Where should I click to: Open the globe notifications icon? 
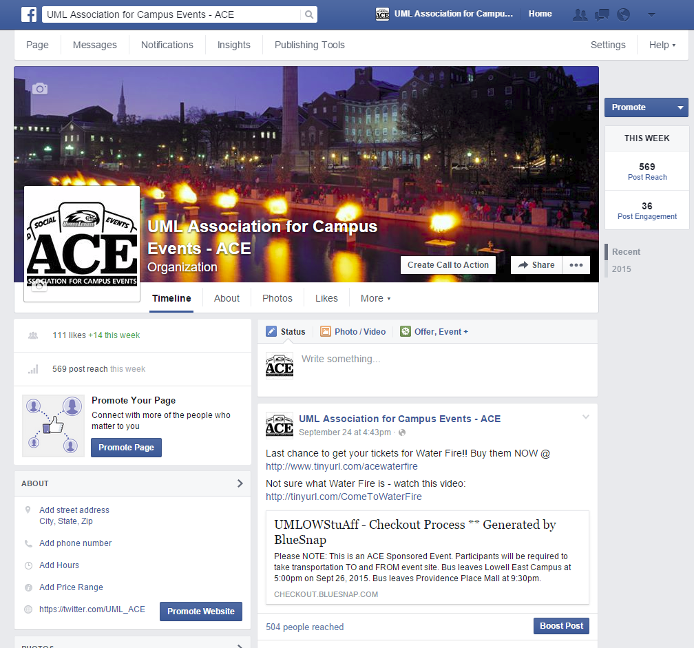point(623,15)
